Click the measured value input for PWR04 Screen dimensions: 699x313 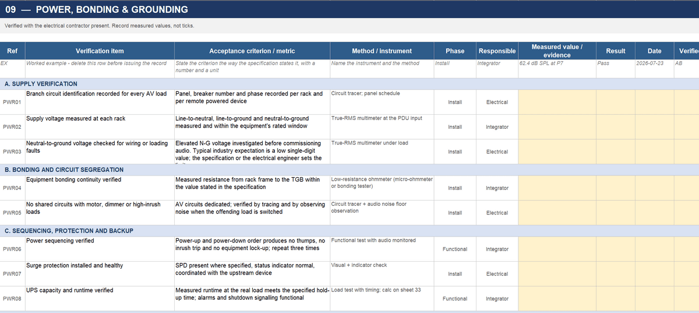tap(557, 188)
